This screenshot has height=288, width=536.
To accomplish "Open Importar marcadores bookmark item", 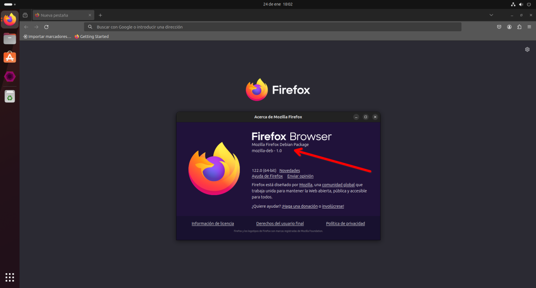I will tap(47, 37).
